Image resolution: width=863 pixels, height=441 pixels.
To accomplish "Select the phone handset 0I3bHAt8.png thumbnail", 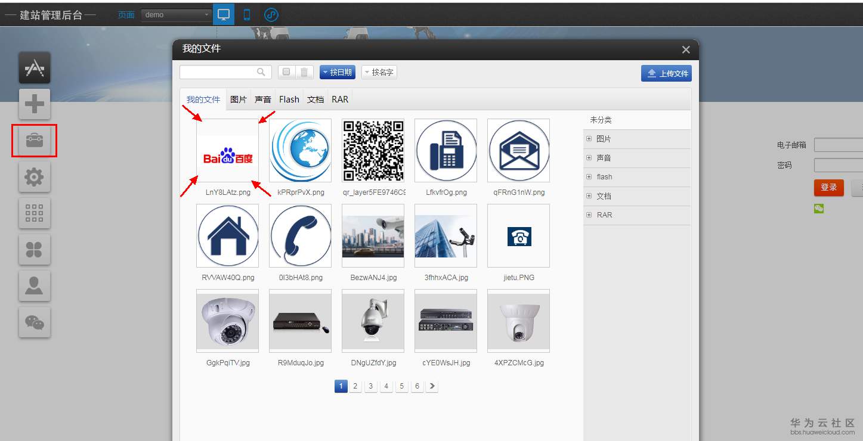I will (x=300, y=235).
